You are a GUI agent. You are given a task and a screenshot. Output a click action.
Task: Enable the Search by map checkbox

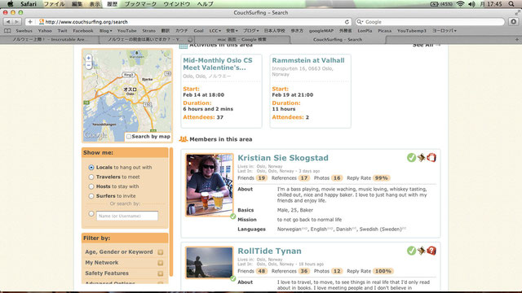pos(129,137)
